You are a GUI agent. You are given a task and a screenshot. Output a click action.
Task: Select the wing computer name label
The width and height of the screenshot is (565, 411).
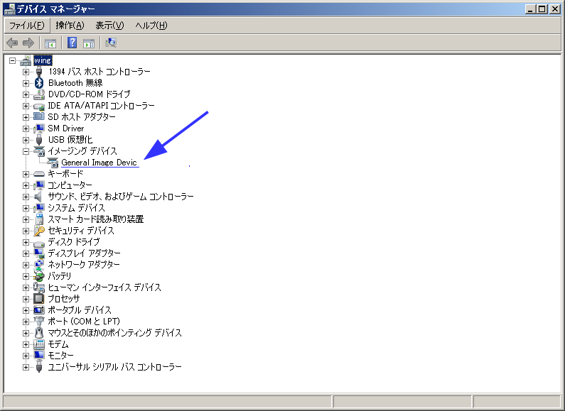[x=43, y=60]
